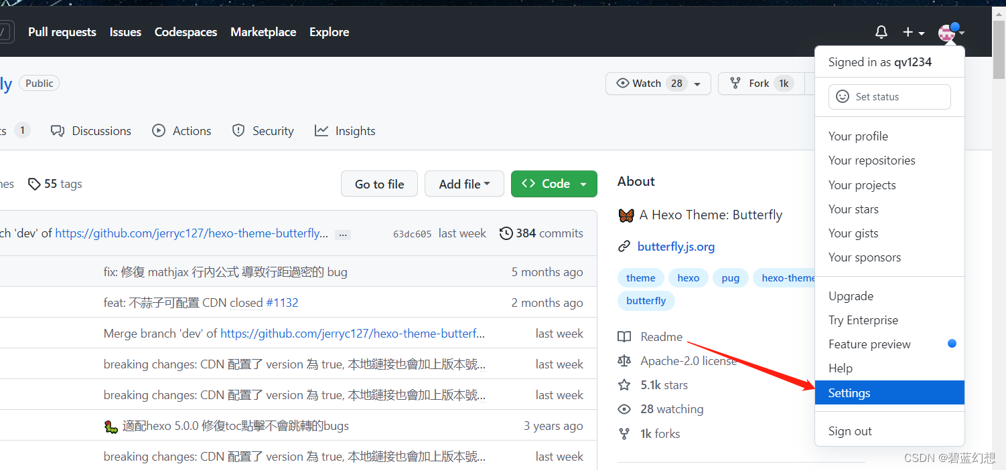View the 384 commits history
Screen dimensions: 1006x470
coord(541,233)
